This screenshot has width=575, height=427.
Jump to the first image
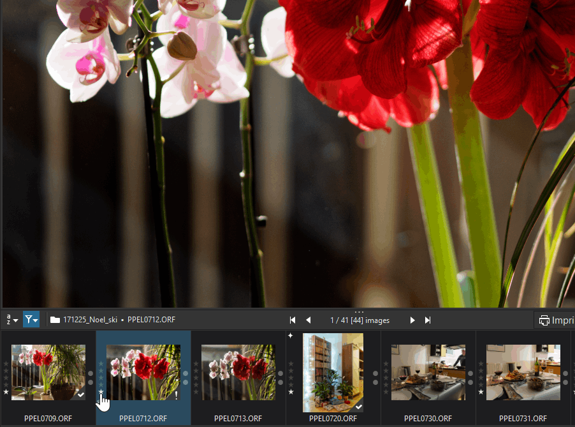tap(292, 320)
